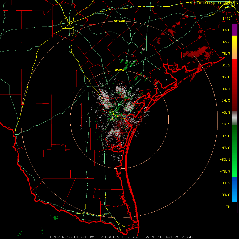Click the TH label on the legend
The width and height of the screenshot is (239, 239).
(228, 207)
